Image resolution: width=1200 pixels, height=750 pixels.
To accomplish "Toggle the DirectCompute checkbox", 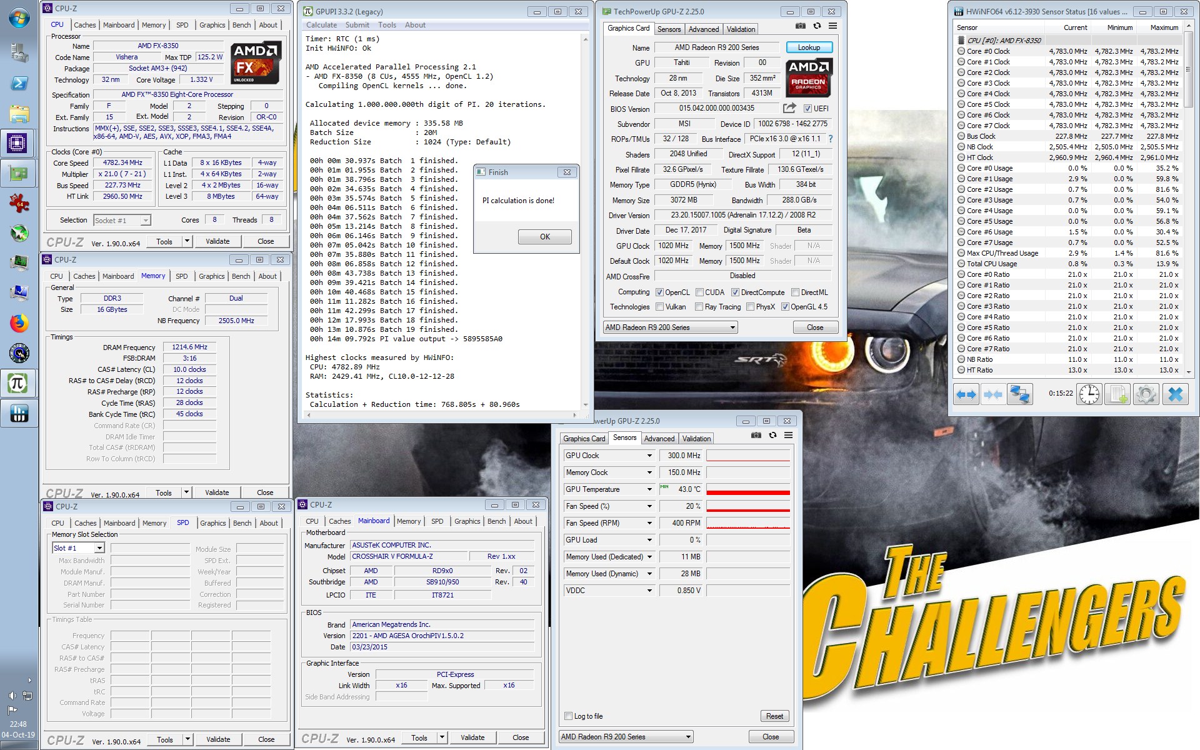I will (x=736, y=292).
